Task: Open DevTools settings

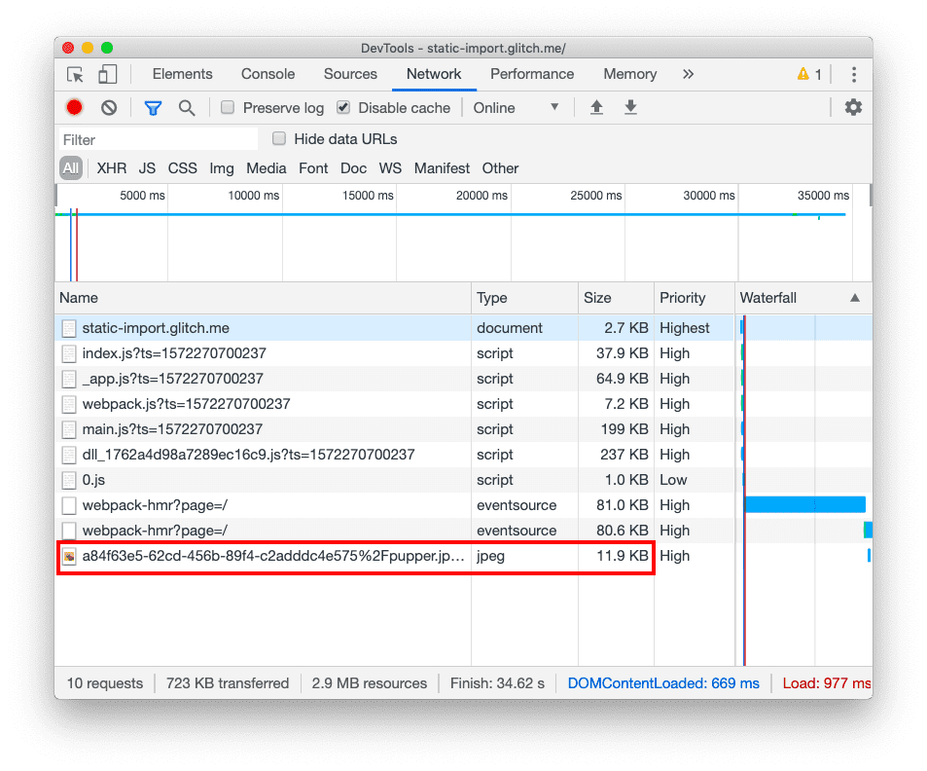Action: tap(853, 107)
